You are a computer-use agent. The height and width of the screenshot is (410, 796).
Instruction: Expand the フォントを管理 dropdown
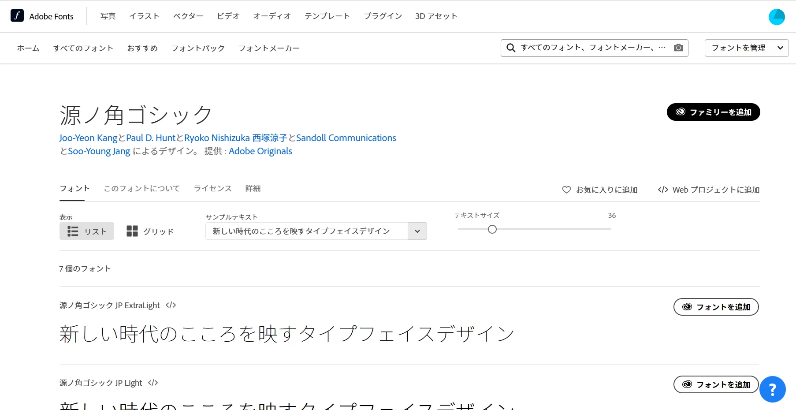coord(747,48)
